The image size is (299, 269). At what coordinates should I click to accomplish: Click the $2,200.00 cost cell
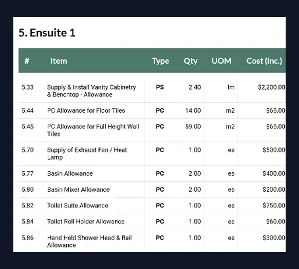272,87
